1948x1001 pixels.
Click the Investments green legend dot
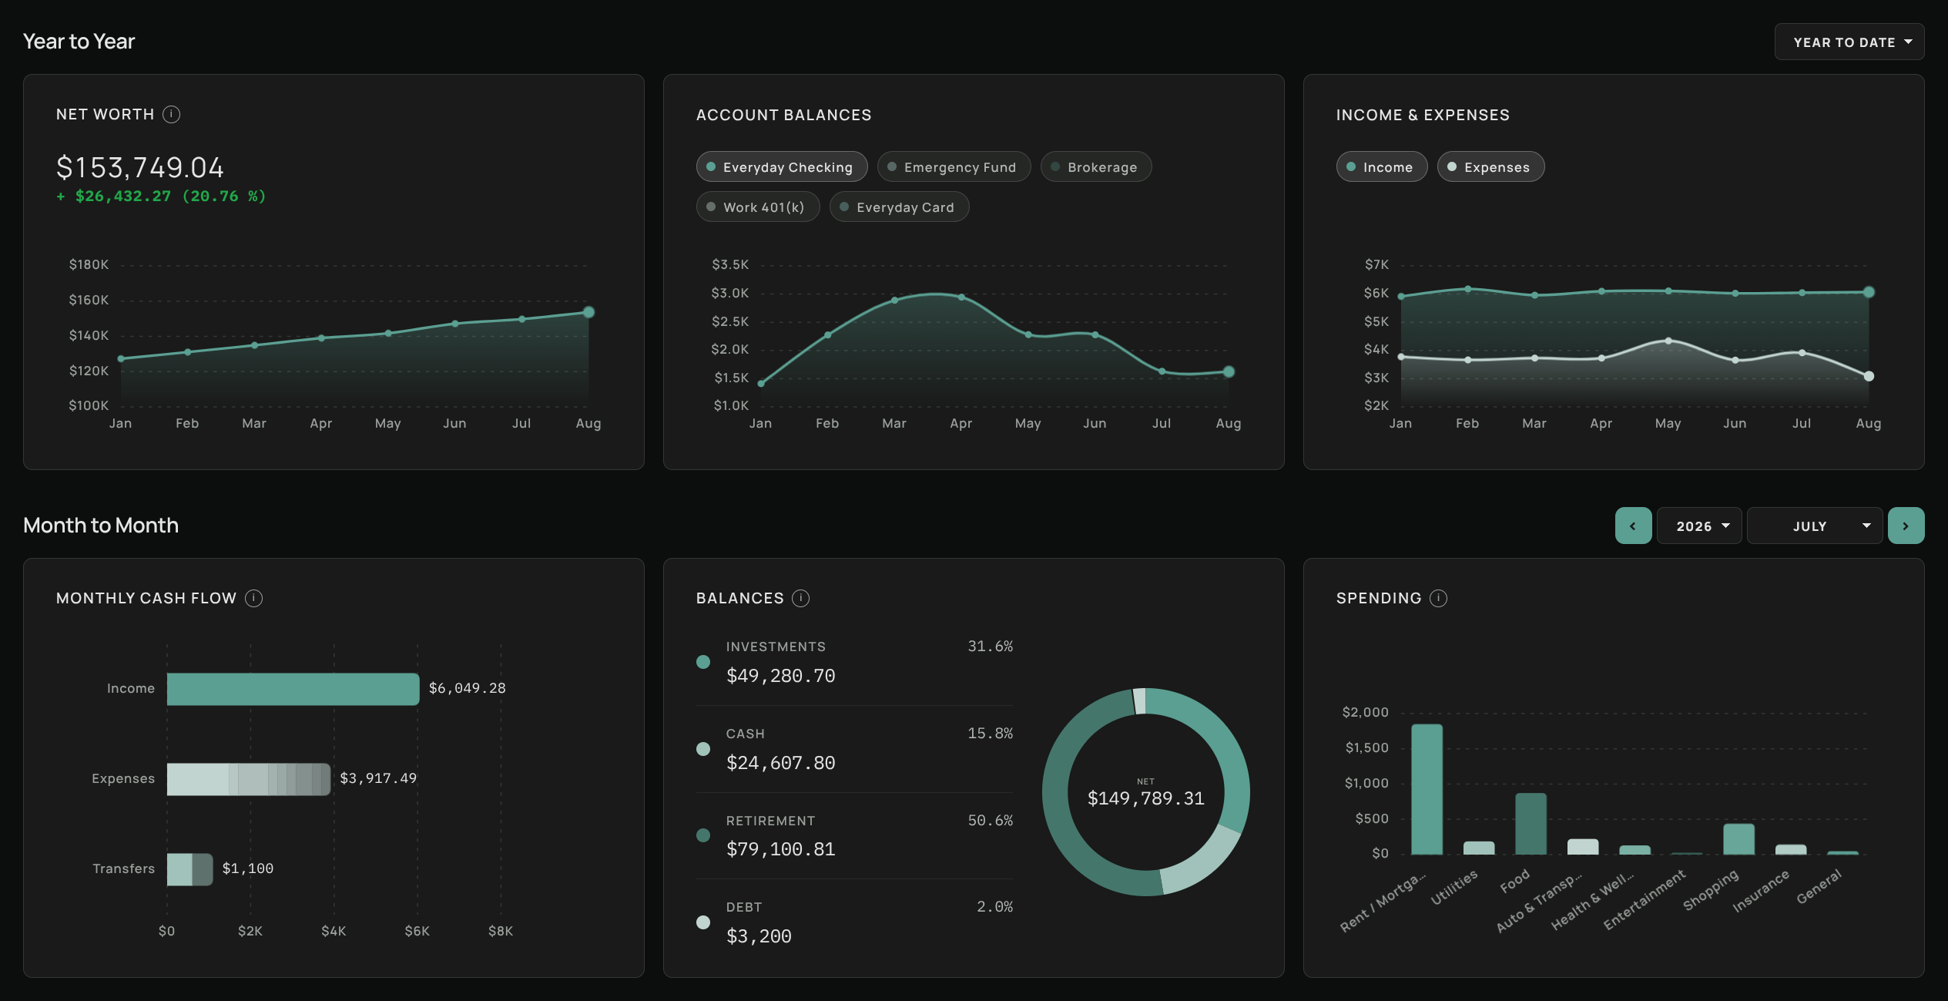tap(703, 662)
